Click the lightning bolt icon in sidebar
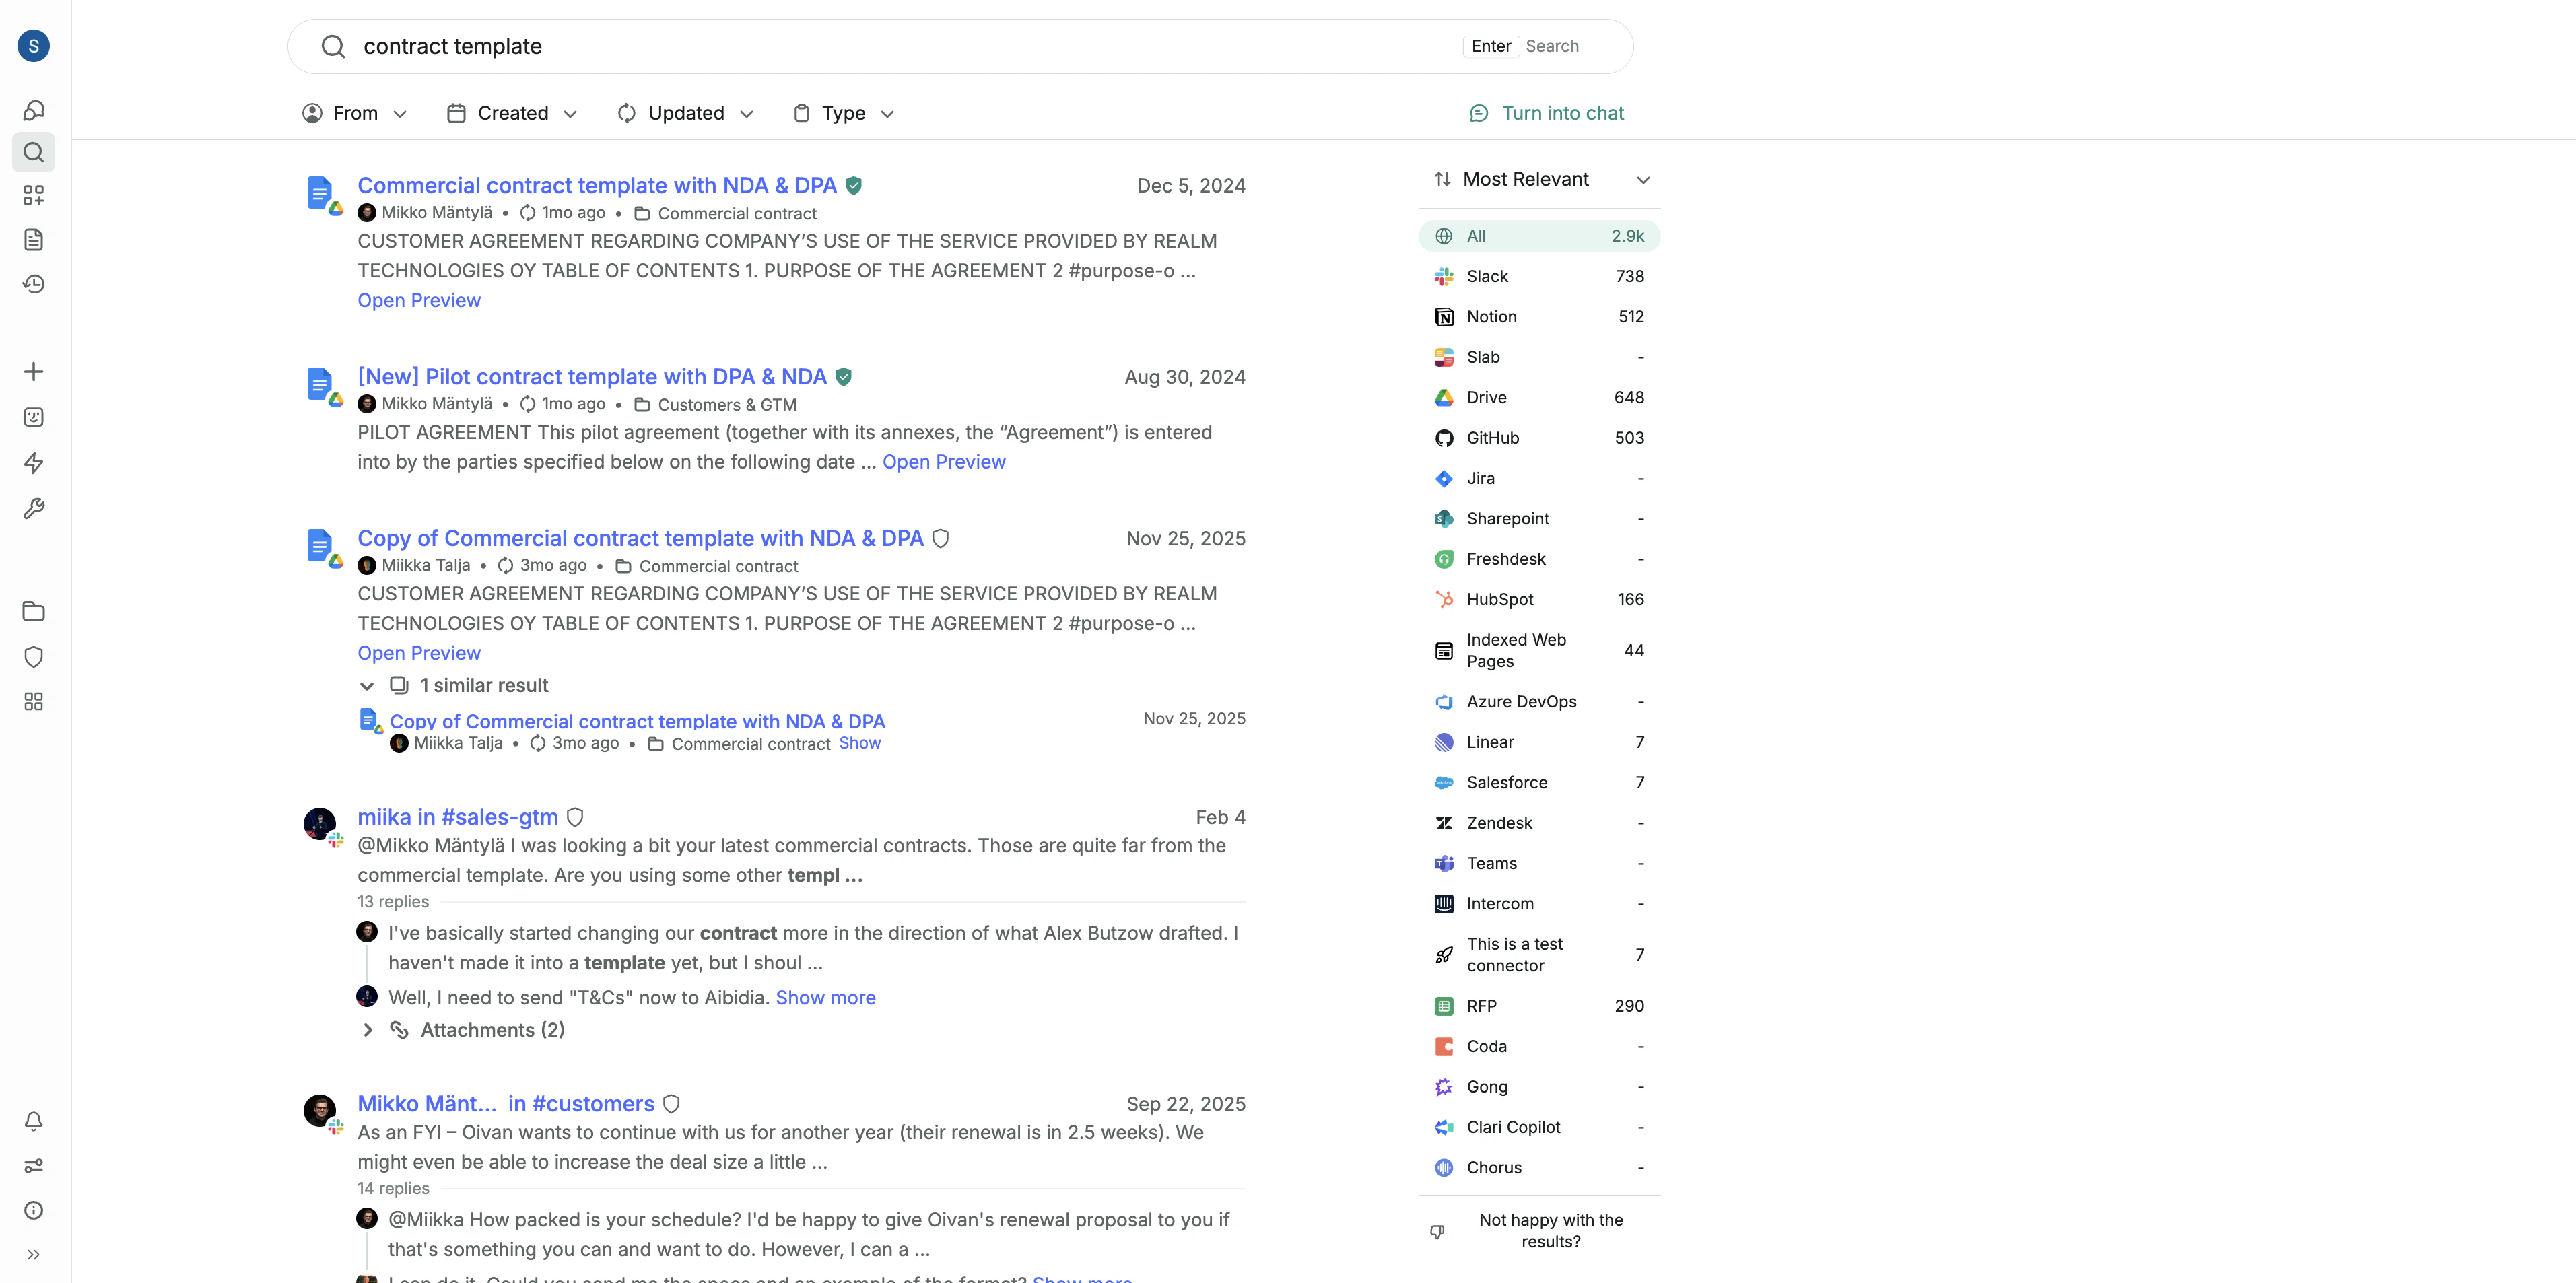Image resolution: width=2576 pixels, height=1283 pixels. pyautogui.click(x=33, y=463)
